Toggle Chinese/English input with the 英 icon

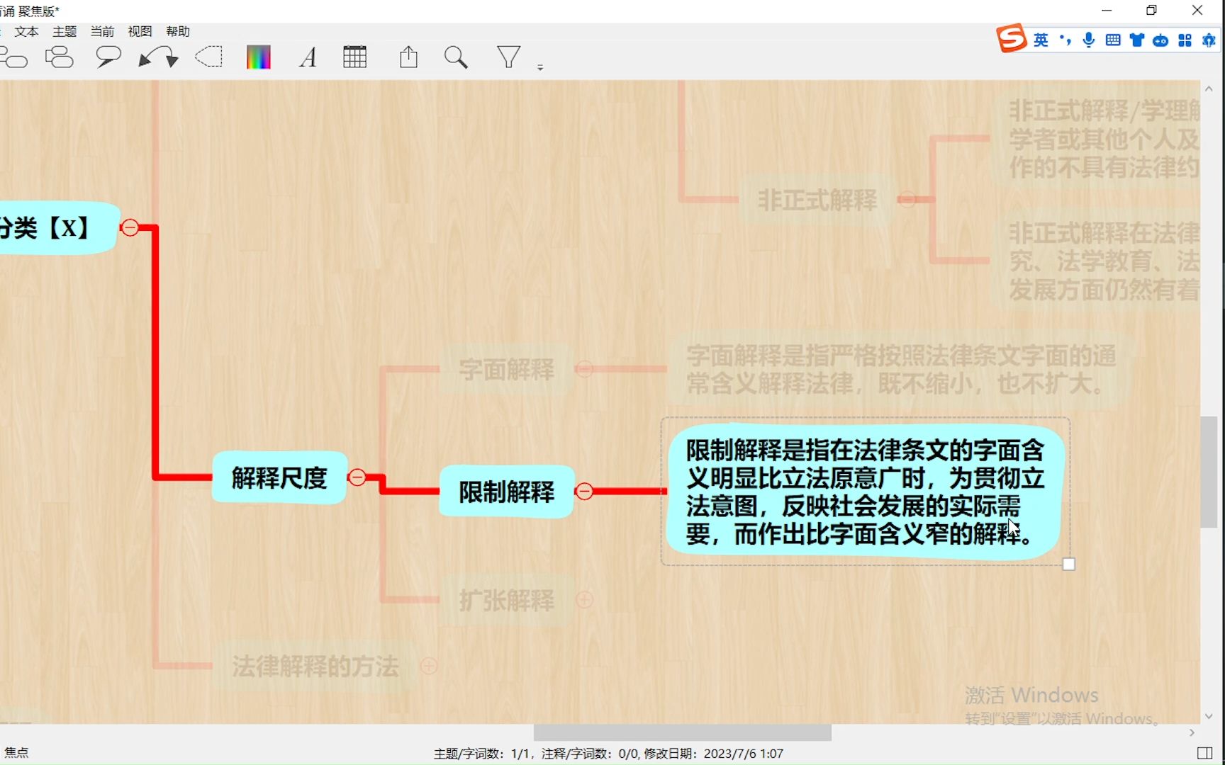point(1041,40)
